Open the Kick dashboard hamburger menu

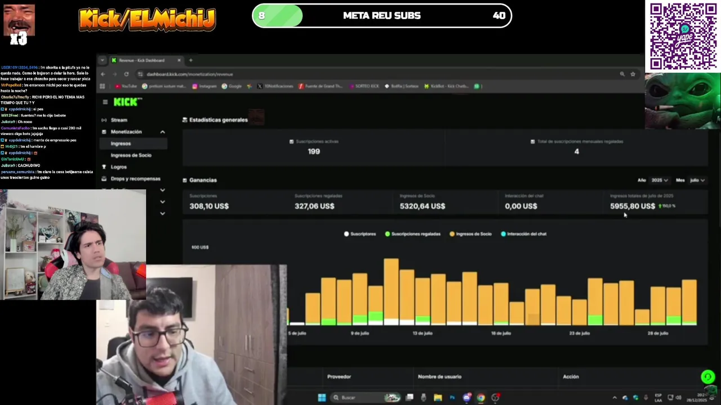105,102
